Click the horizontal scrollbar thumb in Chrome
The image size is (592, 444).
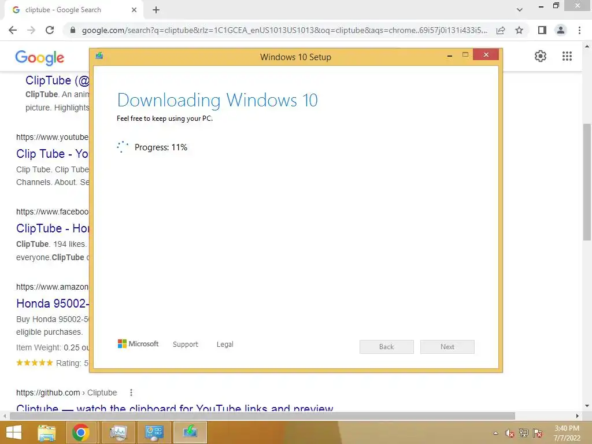262,416
